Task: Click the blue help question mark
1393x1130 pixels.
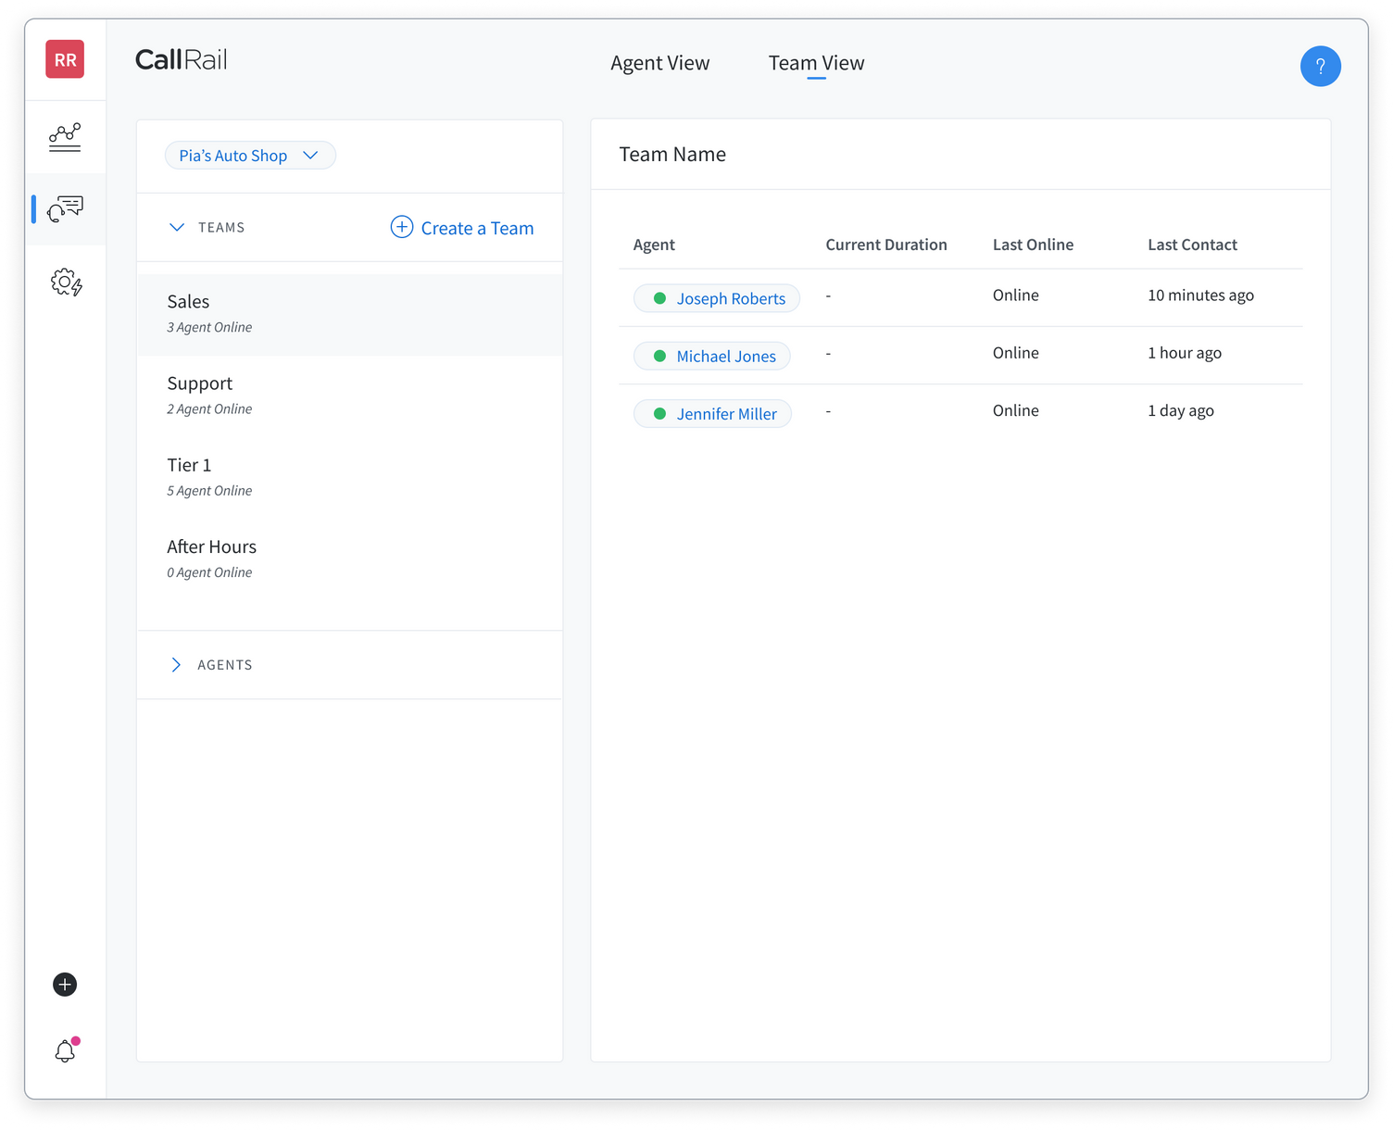Action: pyautogui.click(x=1320, y=67)
